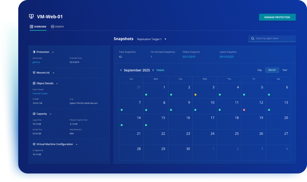Click the Capacity section icon

point(34,114)
